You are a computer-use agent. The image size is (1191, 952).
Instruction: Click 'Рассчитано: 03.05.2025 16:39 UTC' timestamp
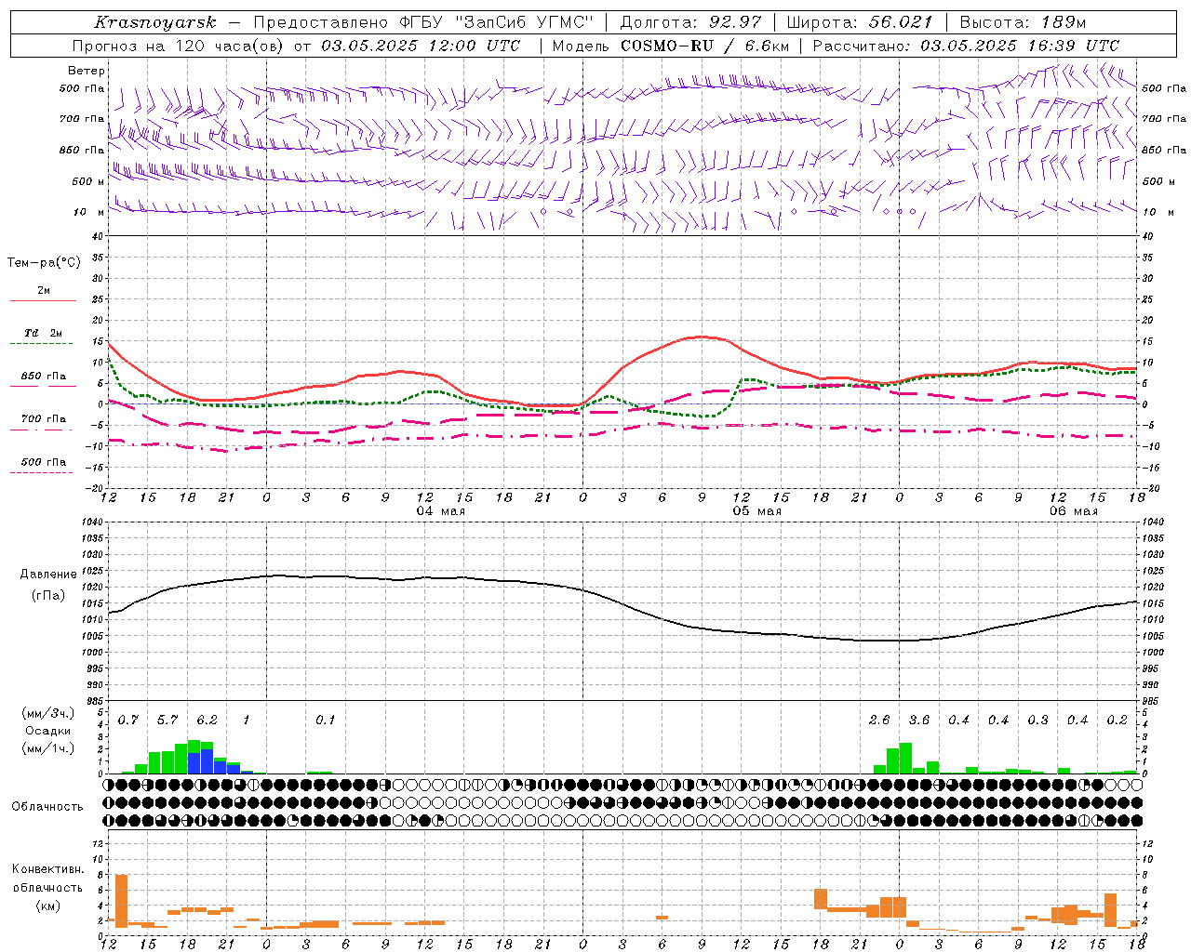click(x=966, y=46)
